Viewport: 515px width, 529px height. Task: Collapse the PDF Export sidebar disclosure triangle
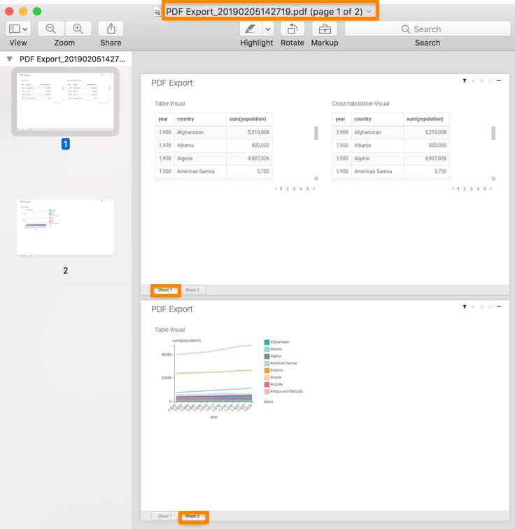click(x=10, y=59)
